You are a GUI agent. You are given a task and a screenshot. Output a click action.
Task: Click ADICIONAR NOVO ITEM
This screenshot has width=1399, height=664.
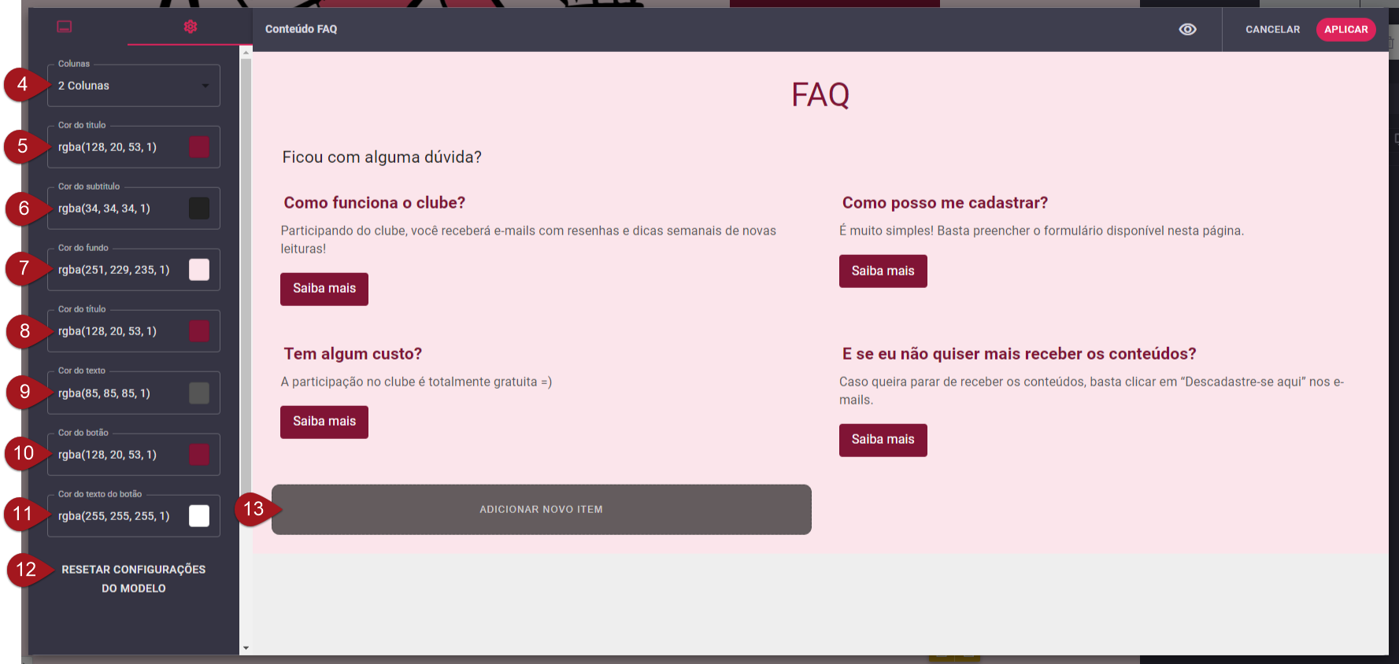click(541, 510)
